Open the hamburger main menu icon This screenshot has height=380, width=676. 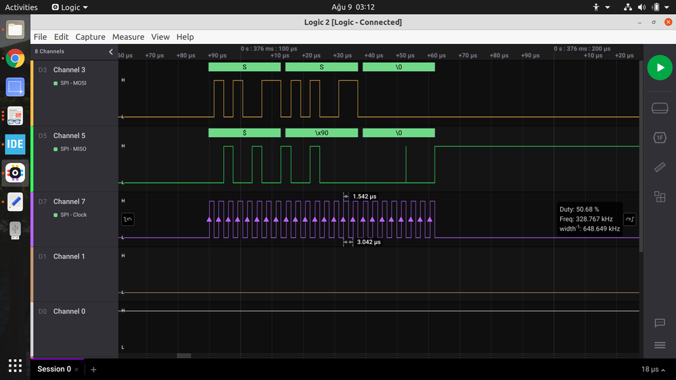(x=660, y=345)
